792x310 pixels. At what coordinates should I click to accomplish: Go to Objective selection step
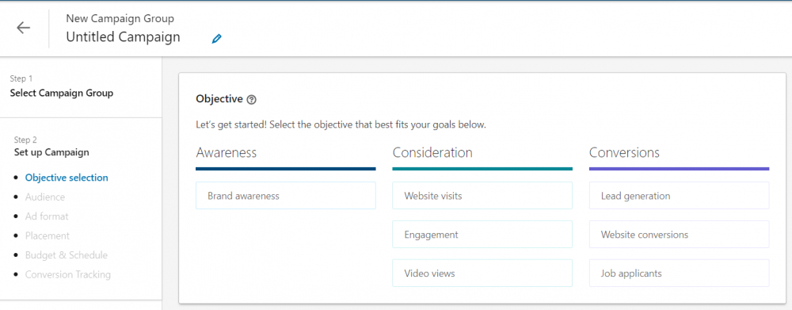(67, 178)
